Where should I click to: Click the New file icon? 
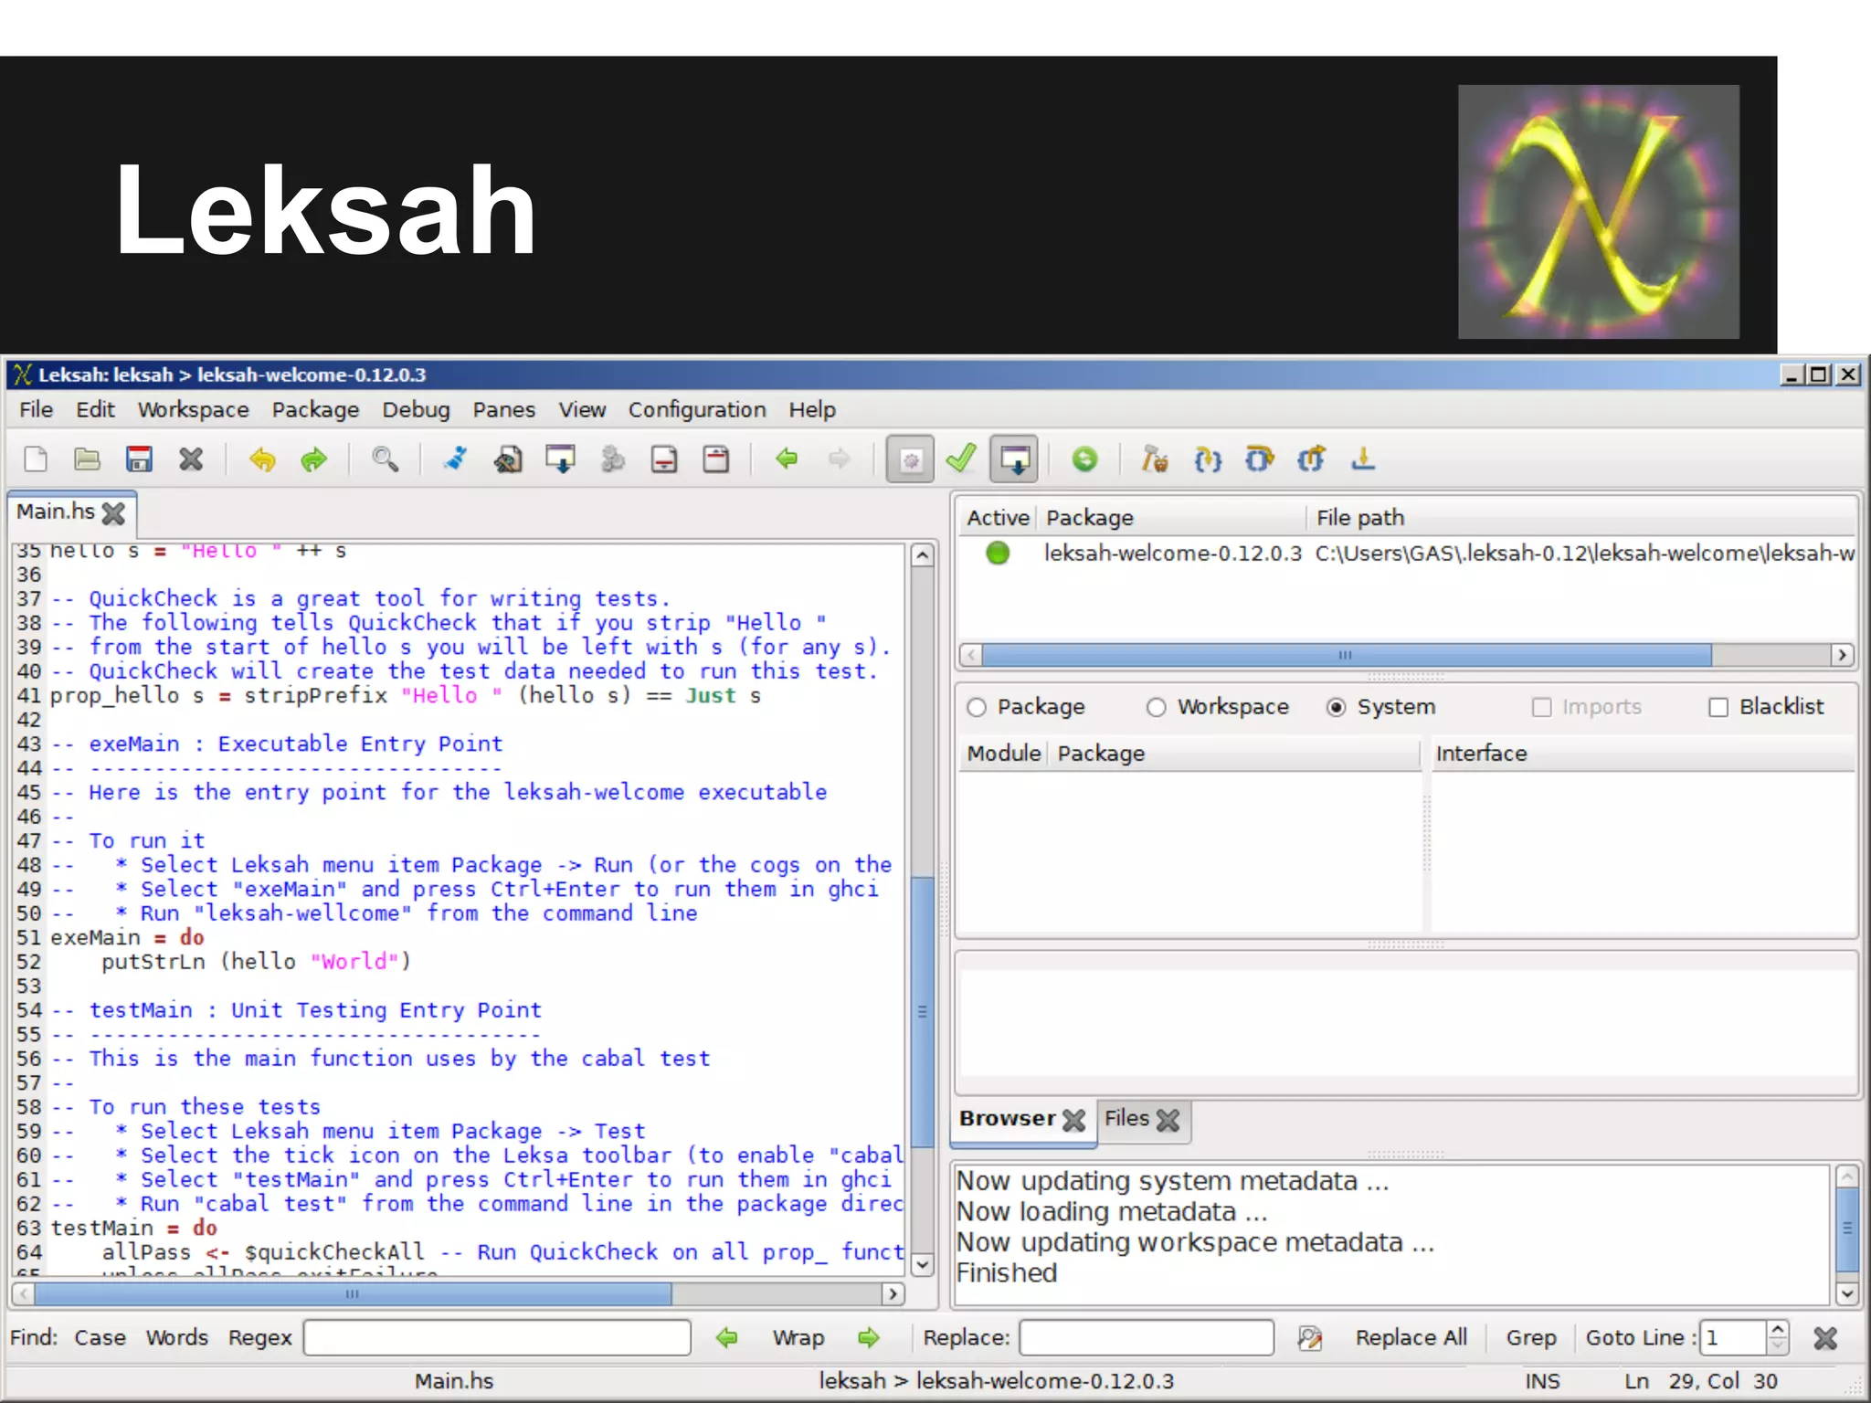tap(36, 459)
